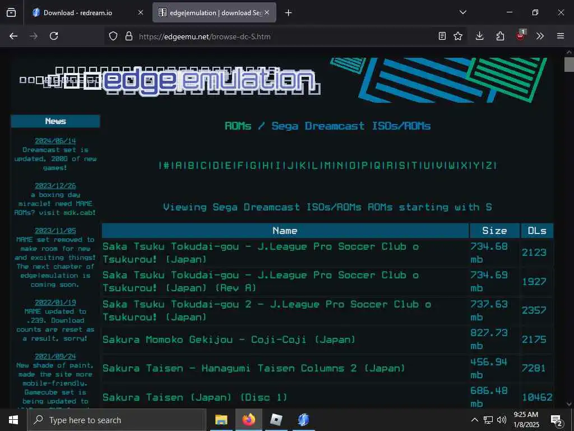This screenshot has width=574, height=431.
Task: Close the Download - redream.io tab
Action: [141, 12]
